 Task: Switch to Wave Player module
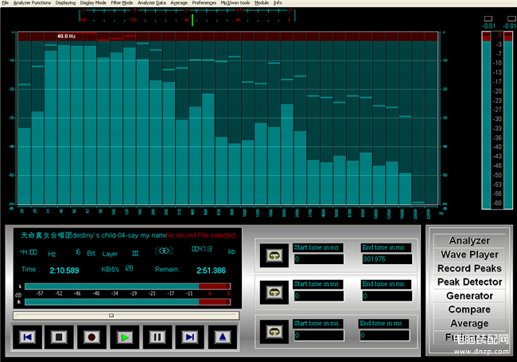click(x=469, y=255)
